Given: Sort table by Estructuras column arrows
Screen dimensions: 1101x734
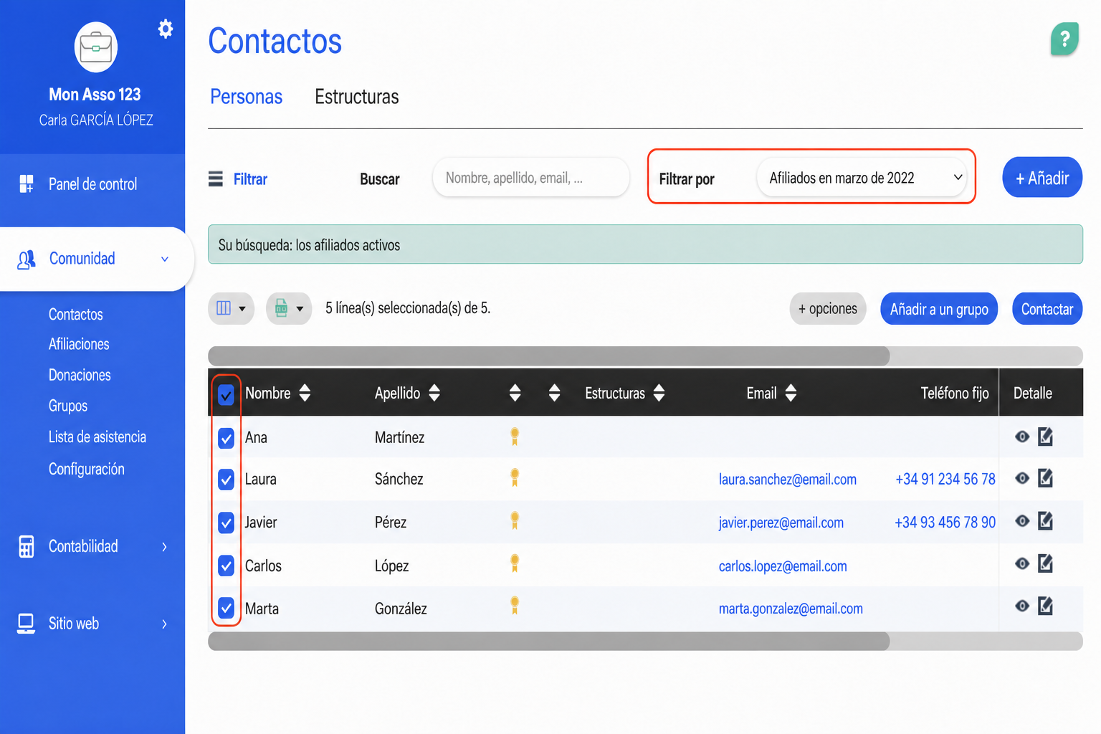Looking at the screenshot, I should click(659, 393).
